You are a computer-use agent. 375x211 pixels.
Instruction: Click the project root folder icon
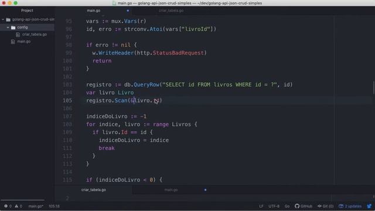click(x=8, y=19)
